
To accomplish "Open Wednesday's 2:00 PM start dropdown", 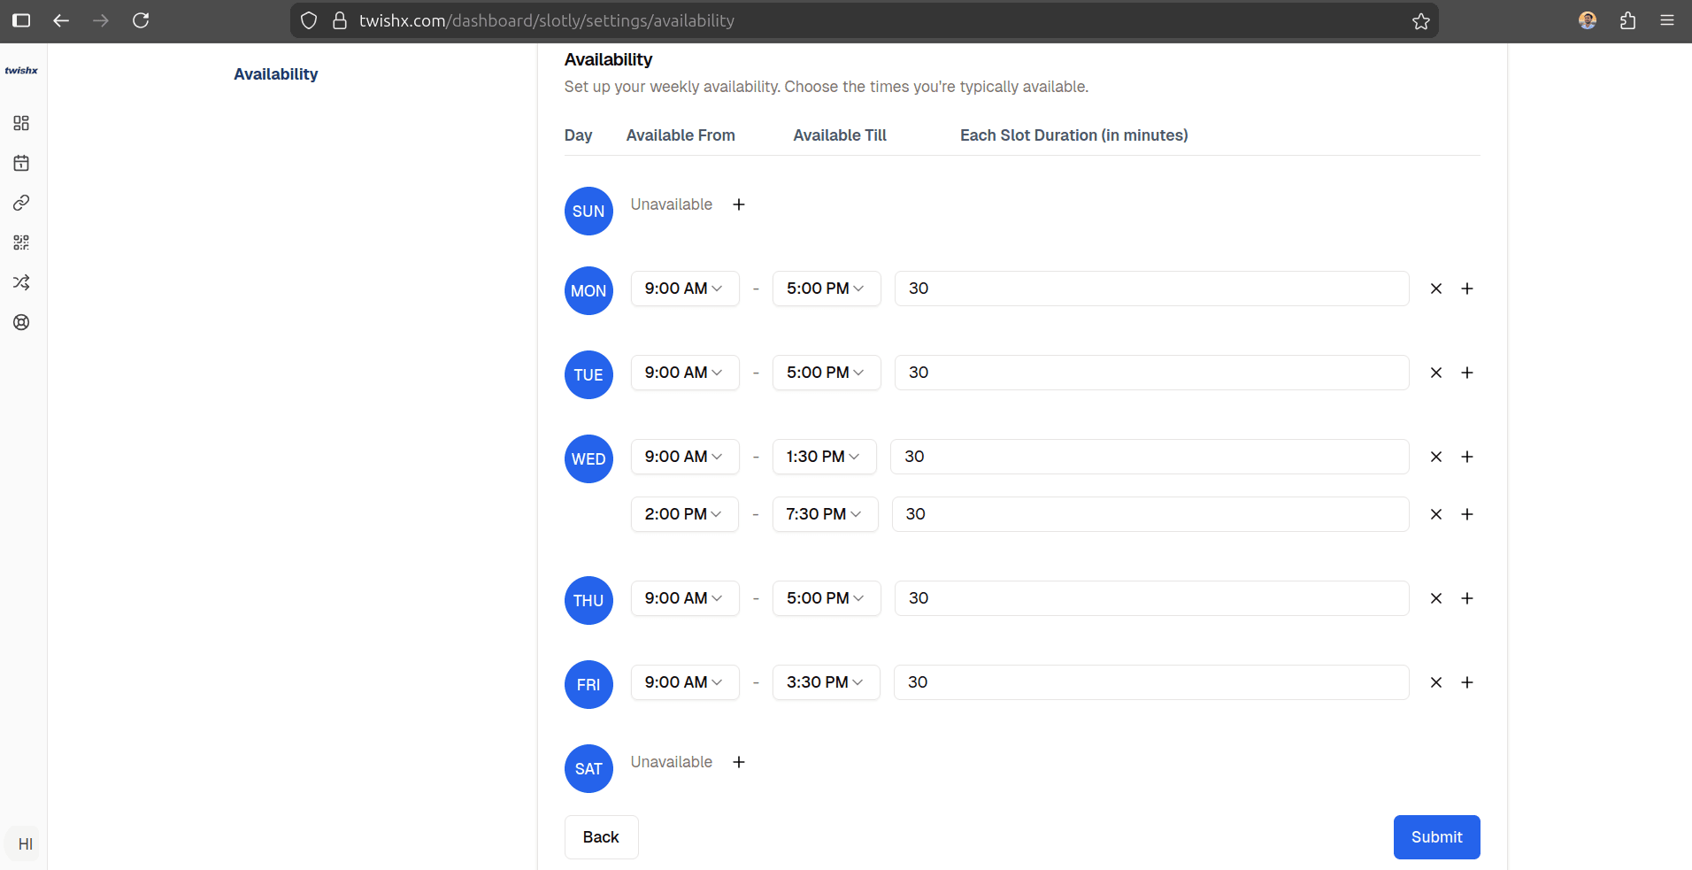I will [x=685, y=514].
